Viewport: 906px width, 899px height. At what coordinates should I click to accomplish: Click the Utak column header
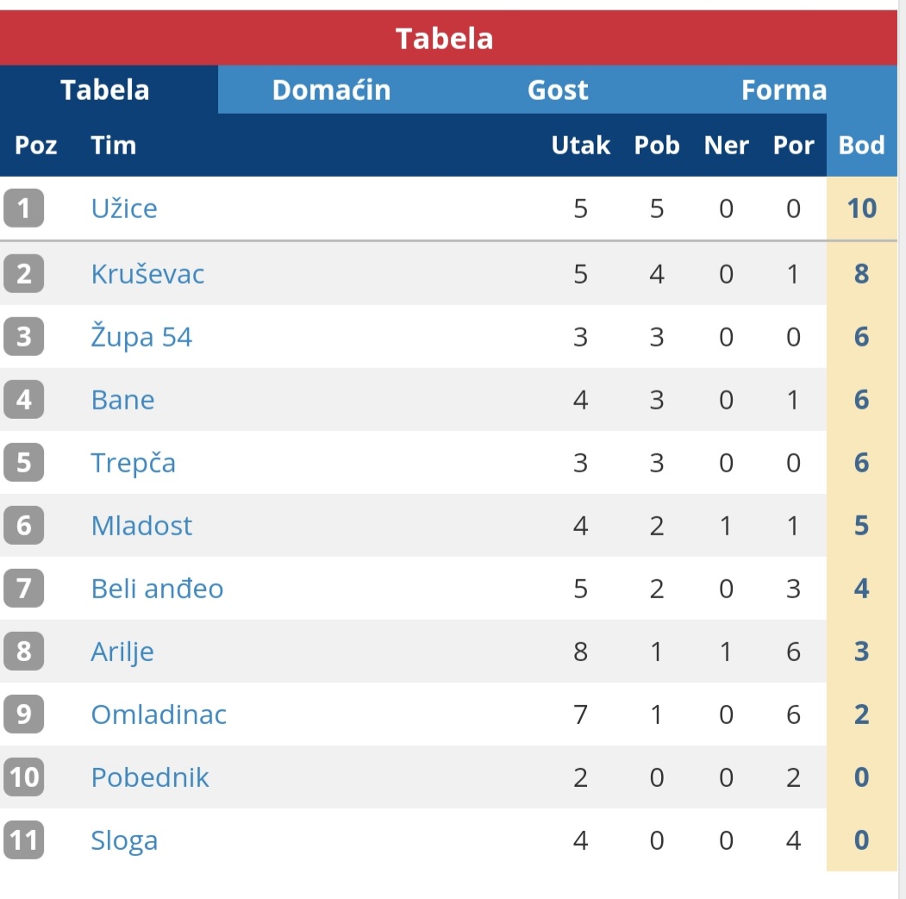[580, 145]
